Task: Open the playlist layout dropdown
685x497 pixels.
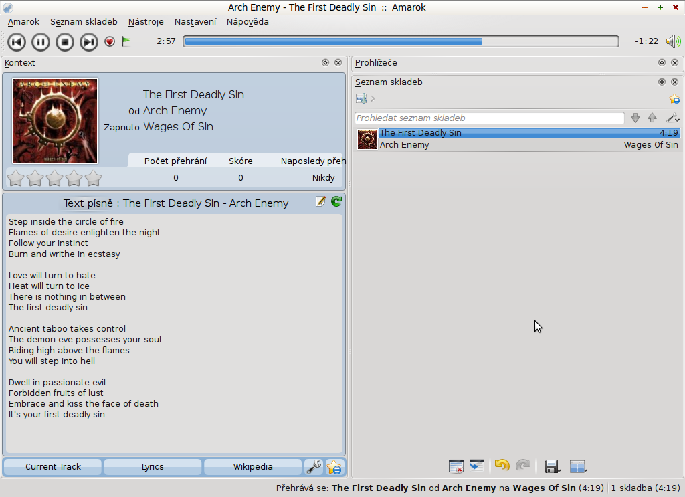Action: pyautogui.click(x=579, y=466)
